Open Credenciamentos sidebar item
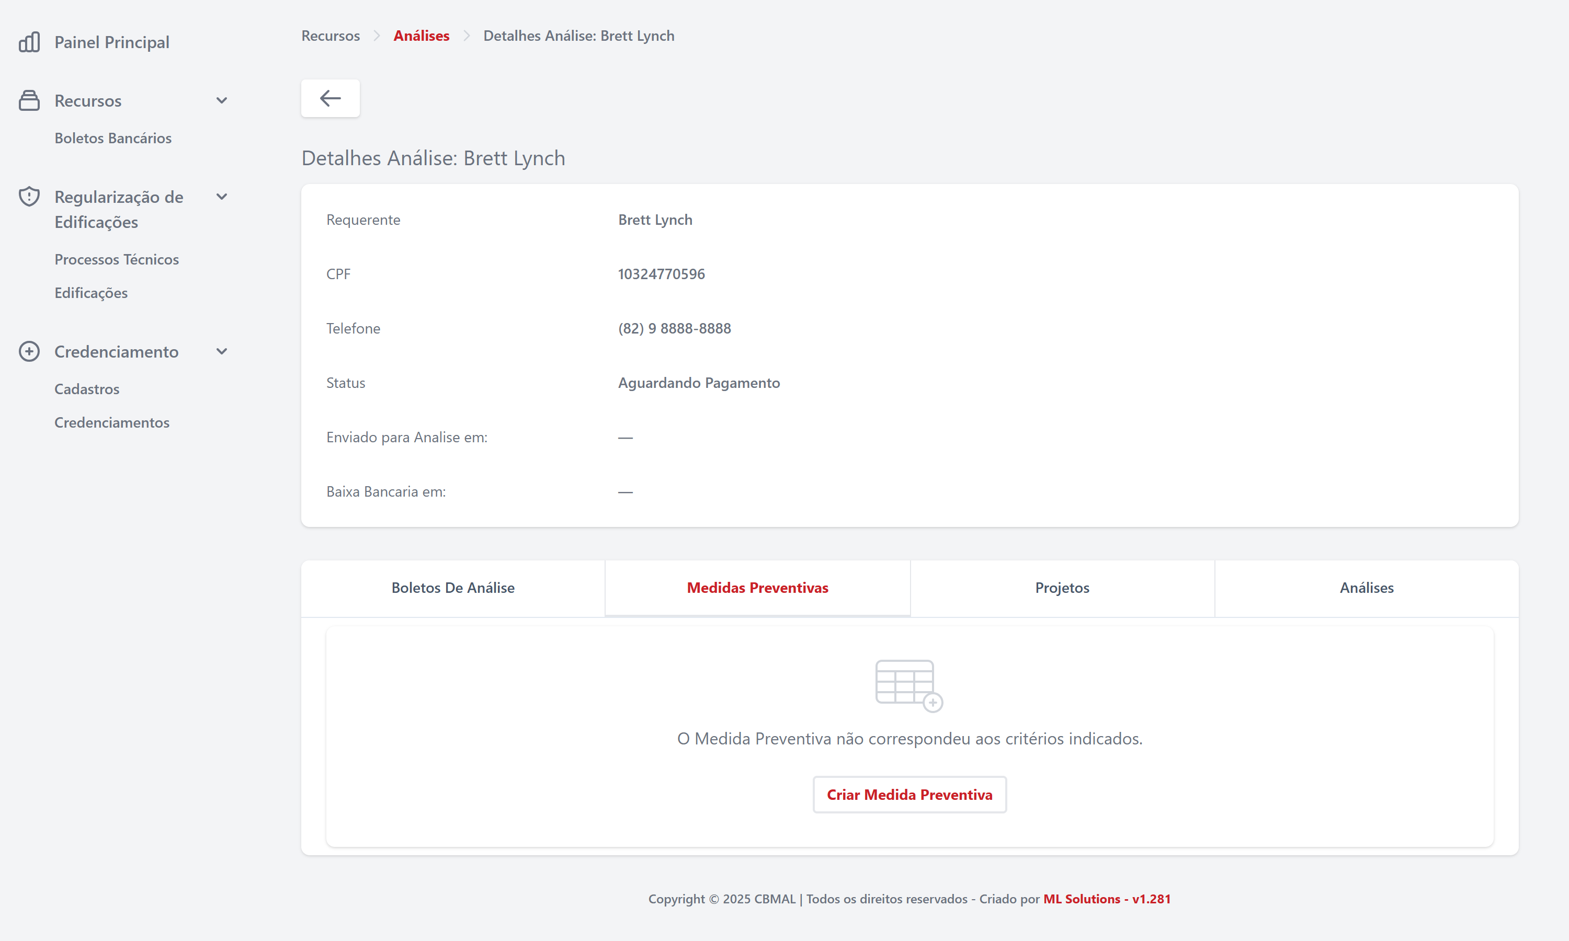The image size is (1569, 941). pyautogui.click(x=111, y=422)
